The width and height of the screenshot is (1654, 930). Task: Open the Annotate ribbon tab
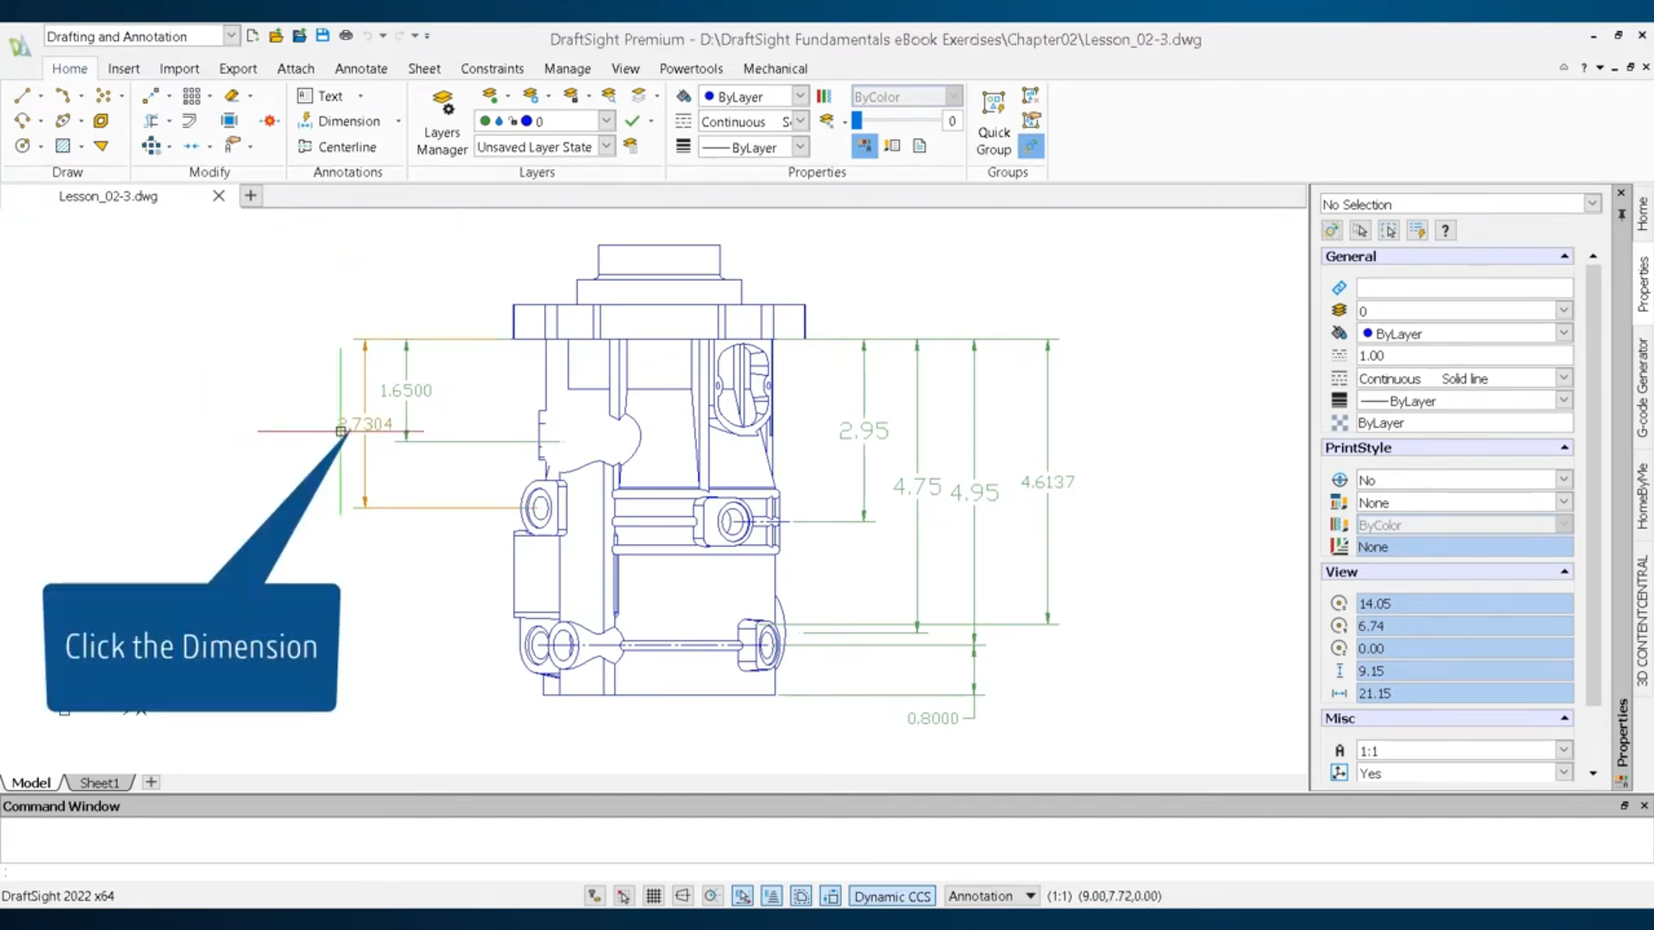pyautogui.click(x=360, y=68)
